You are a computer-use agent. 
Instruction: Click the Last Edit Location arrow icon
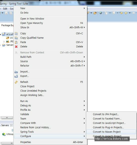pyautogui.click(x=121, y=13)
